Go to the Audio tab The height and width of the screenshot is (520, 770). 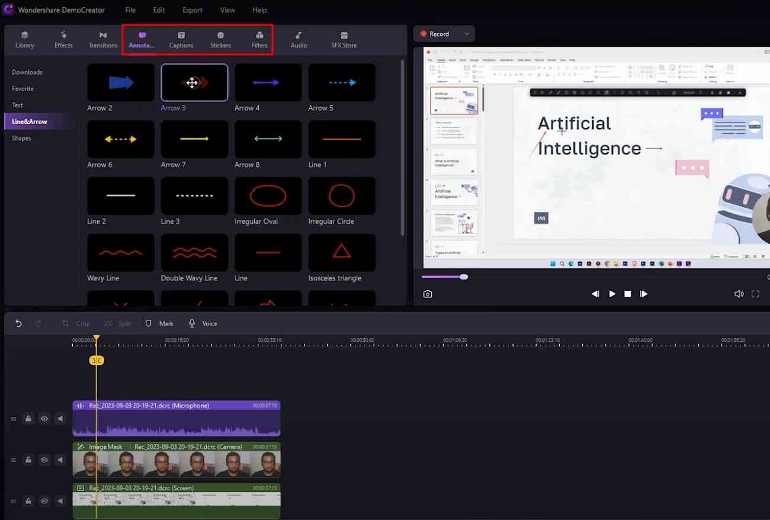click(x=299, y=40)
